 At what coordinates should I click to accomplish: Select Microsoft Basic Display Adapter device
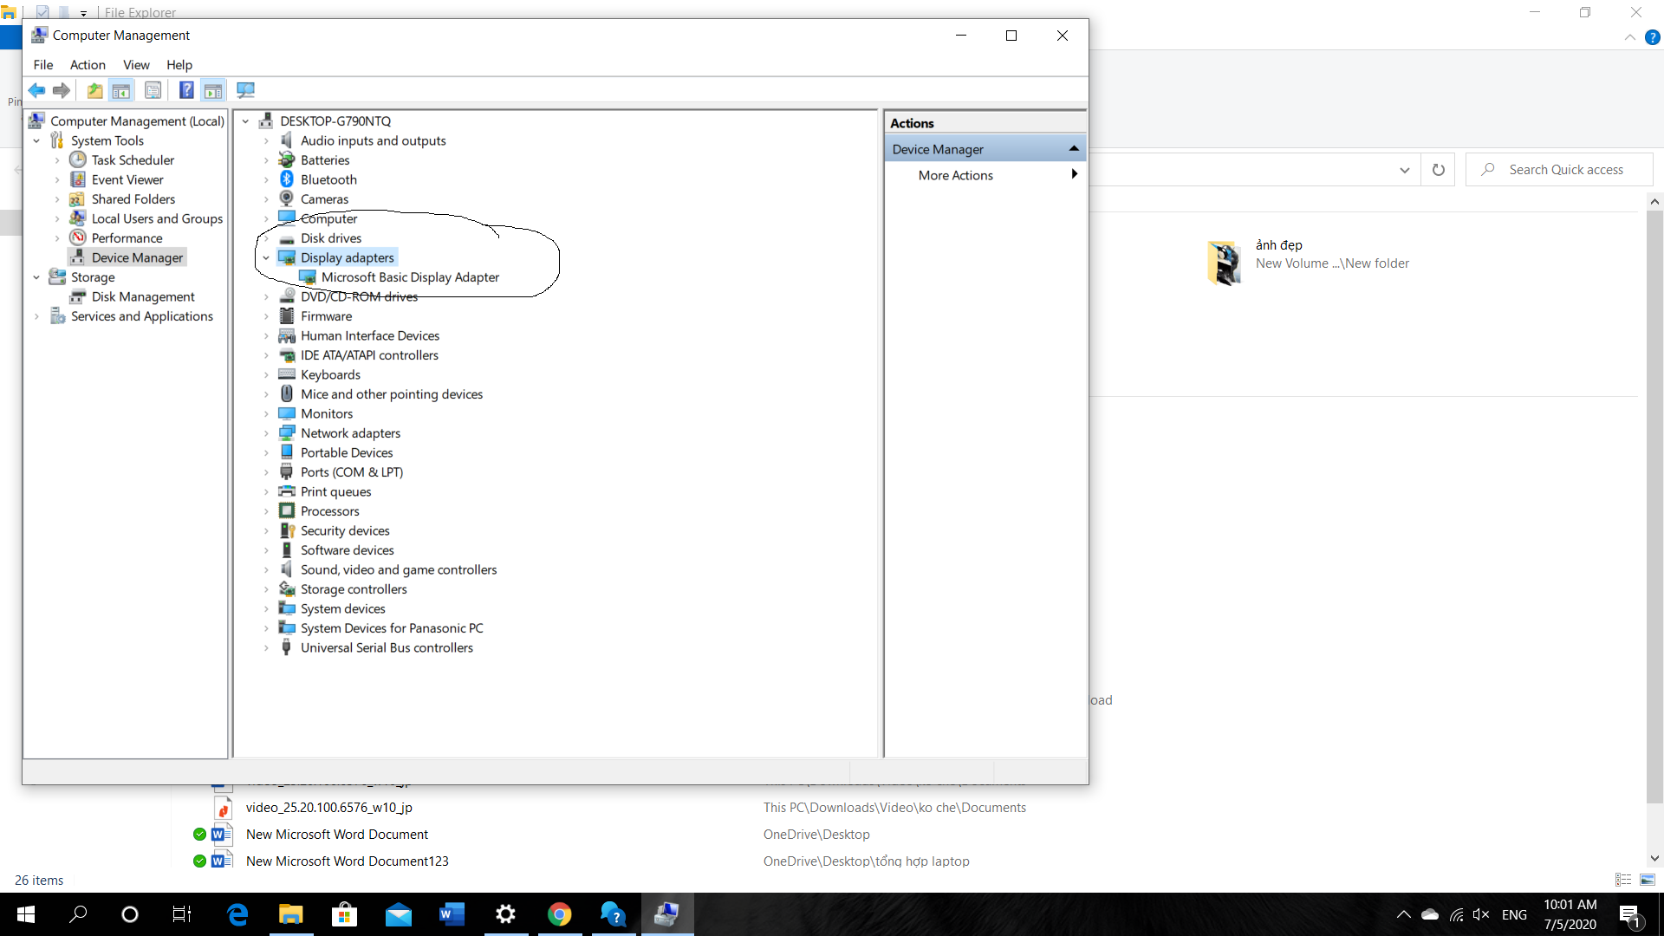(410, 277)
